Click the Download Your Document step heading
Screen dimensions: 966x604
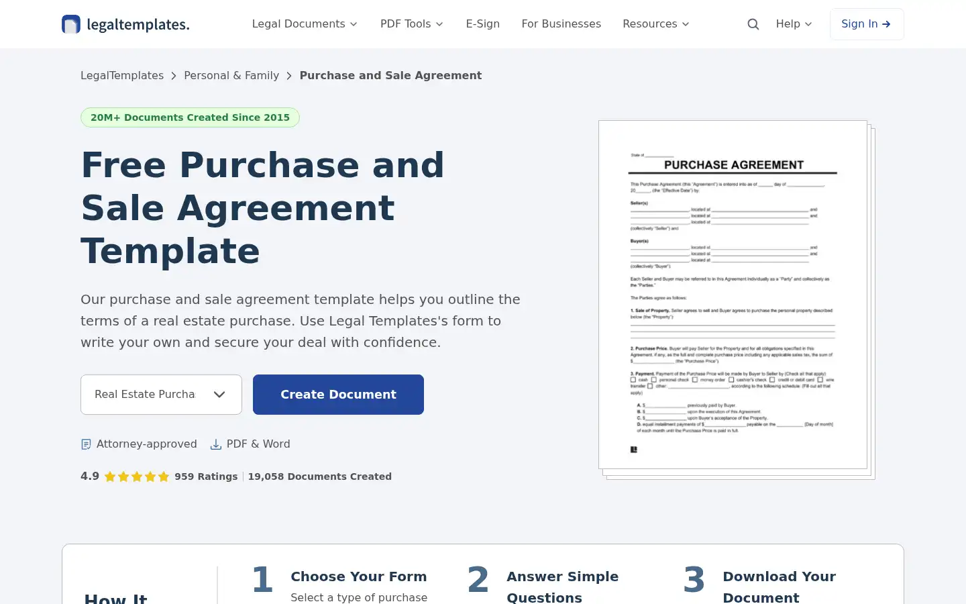click(780, 587)
